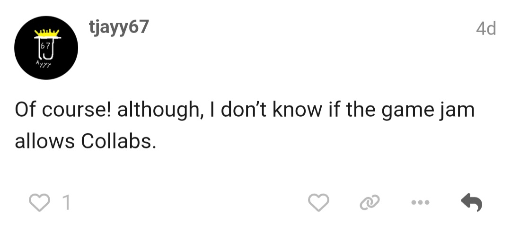Click the black circular TJ avatar image

(46, 48)
